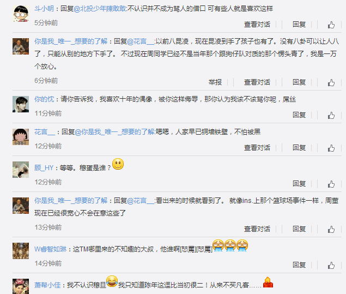346x294 pixels.
Task: Open 萧帮小佳's avatar thumbnail
Action: point(21,286)
